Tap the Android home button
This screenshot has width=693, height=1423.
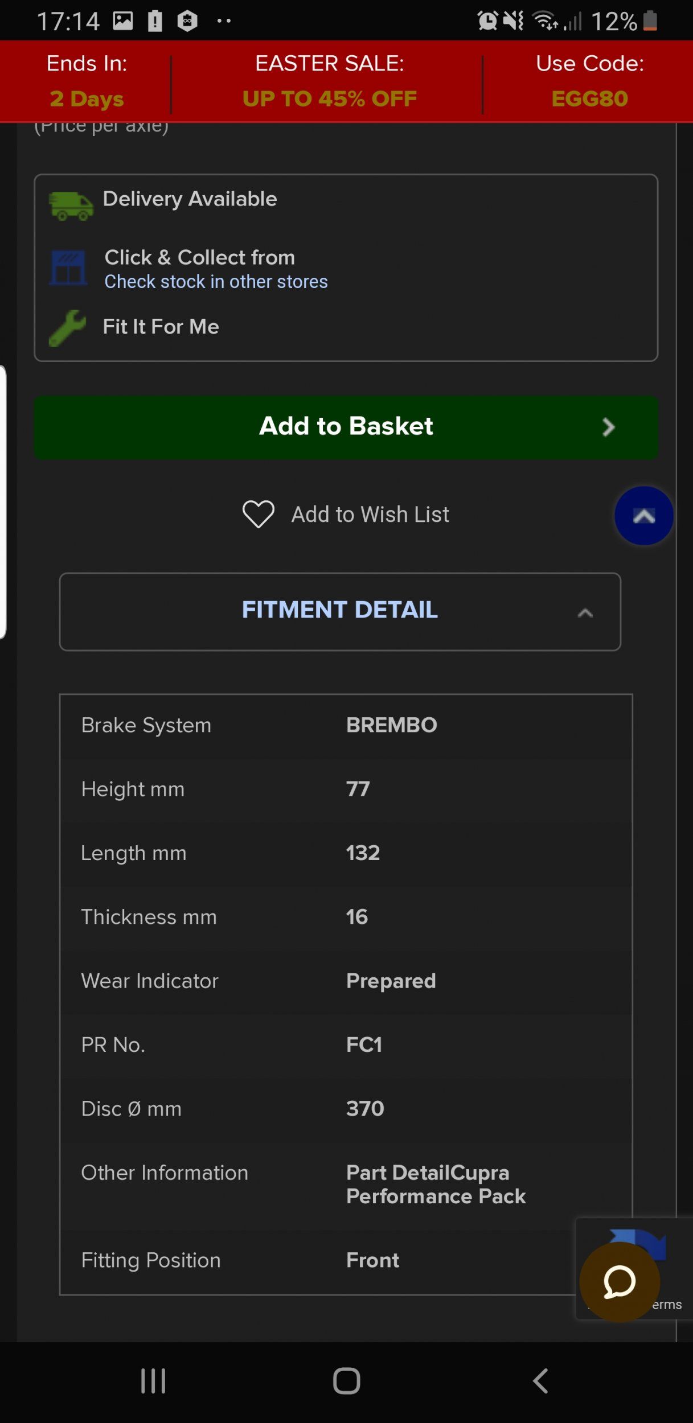coord(346,1380)
